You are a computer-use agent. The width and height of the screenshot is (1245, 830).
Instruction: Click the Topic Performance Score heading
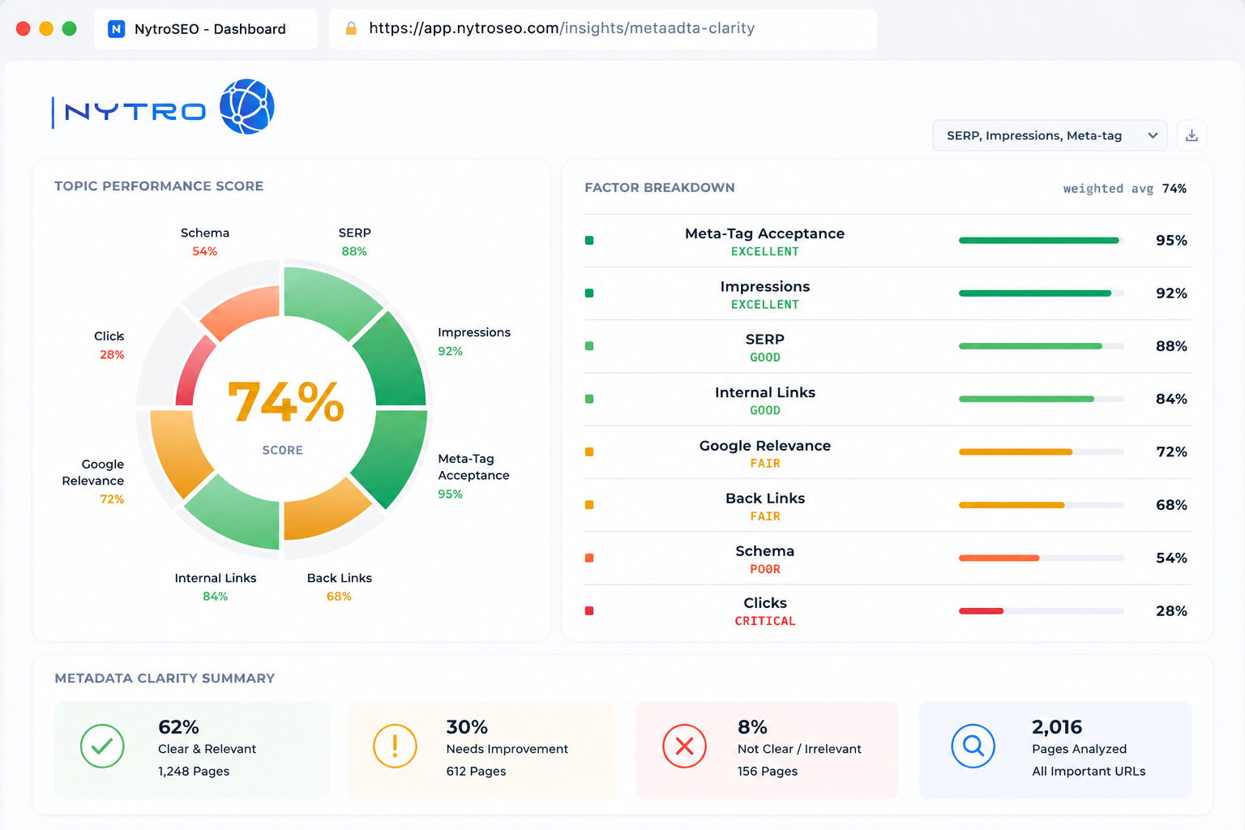159,186
